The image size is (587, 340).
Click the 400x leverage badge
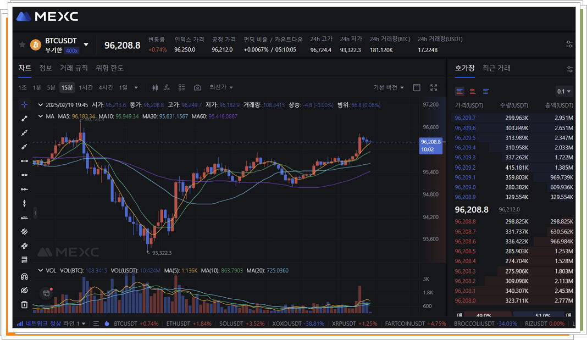pos(71,51)
